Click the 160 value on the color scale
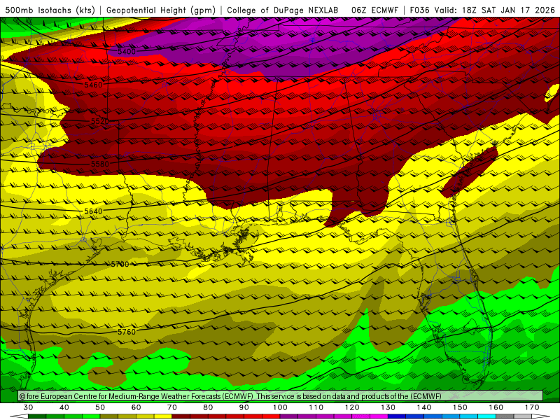 pos(496,407)
